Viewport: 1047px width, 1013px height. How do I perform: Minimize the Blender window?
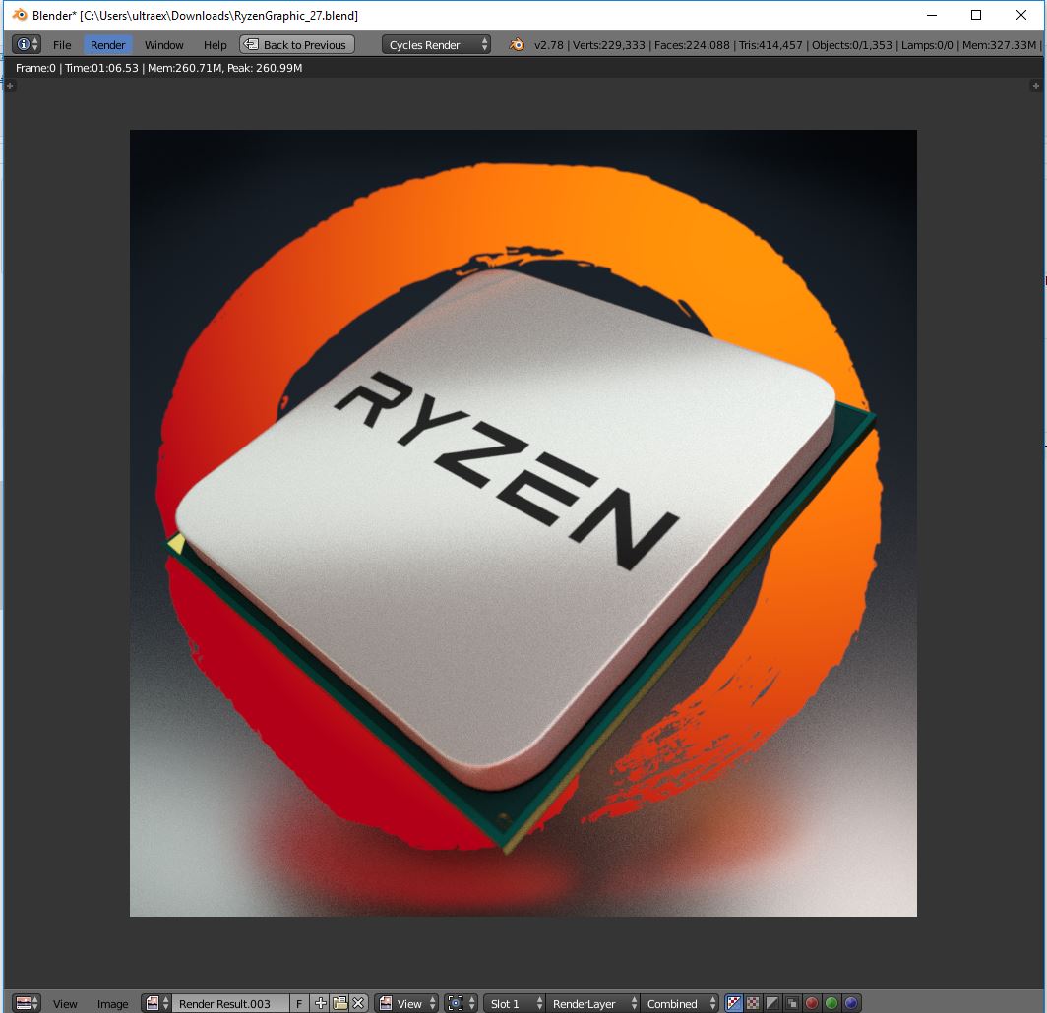(x=932, y=15)
